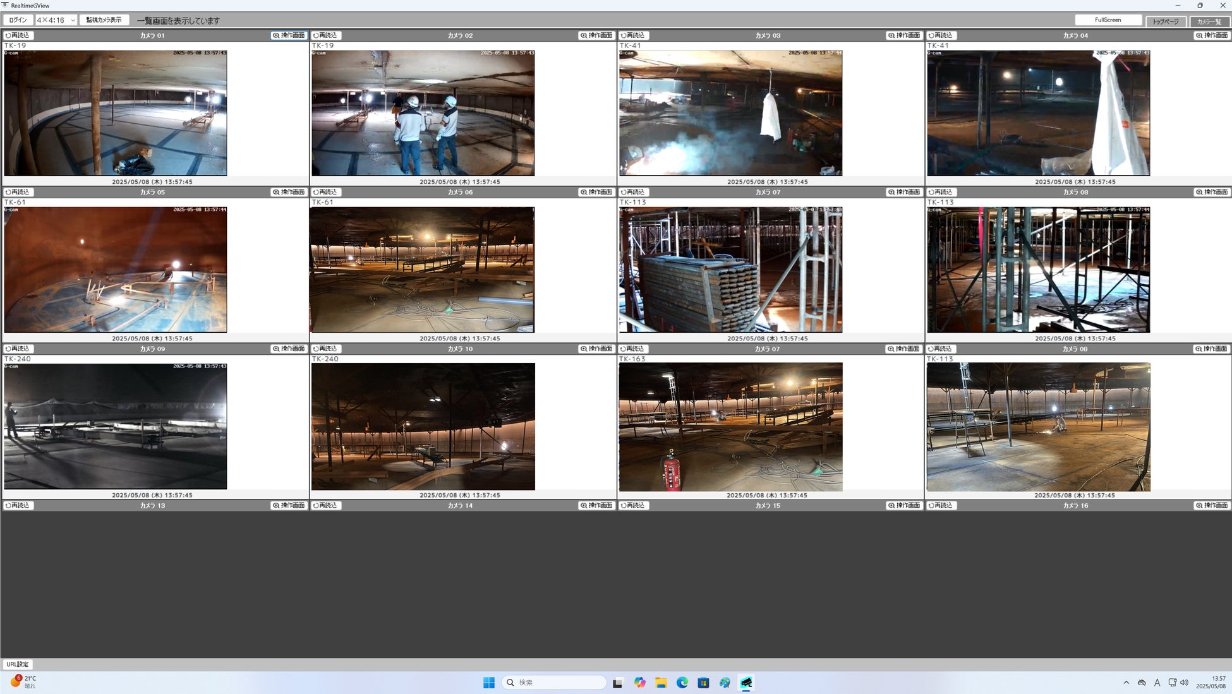
Task: Open 操作画面 for camera 02
Action: [x=596, y=35]
